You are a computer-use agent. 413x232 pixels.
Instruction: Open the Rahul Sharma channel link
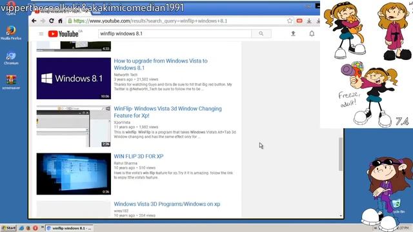tap(125, 163)
